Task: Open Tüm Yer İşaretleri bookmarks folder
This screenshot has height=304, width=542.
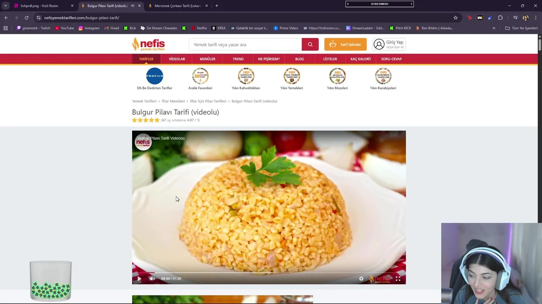Action: pos(522,28)
